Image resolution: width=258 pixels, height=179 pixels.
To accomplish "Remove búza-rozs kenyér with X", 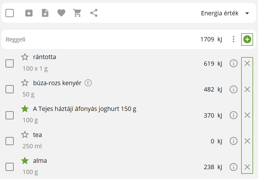I will [x=247, y=89].
